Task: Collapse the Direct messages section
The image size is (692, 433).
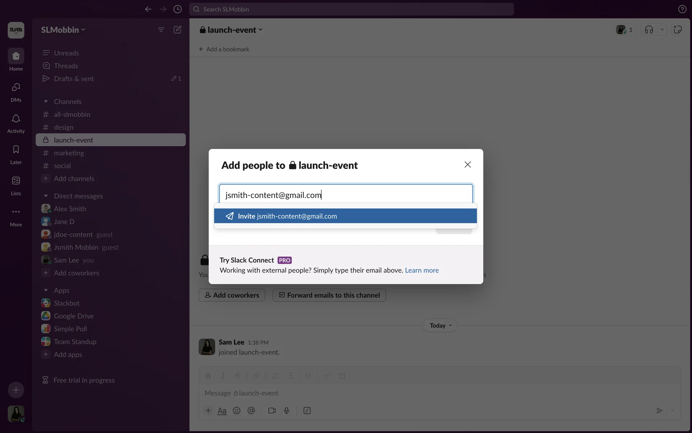Action: click(46, 196)
